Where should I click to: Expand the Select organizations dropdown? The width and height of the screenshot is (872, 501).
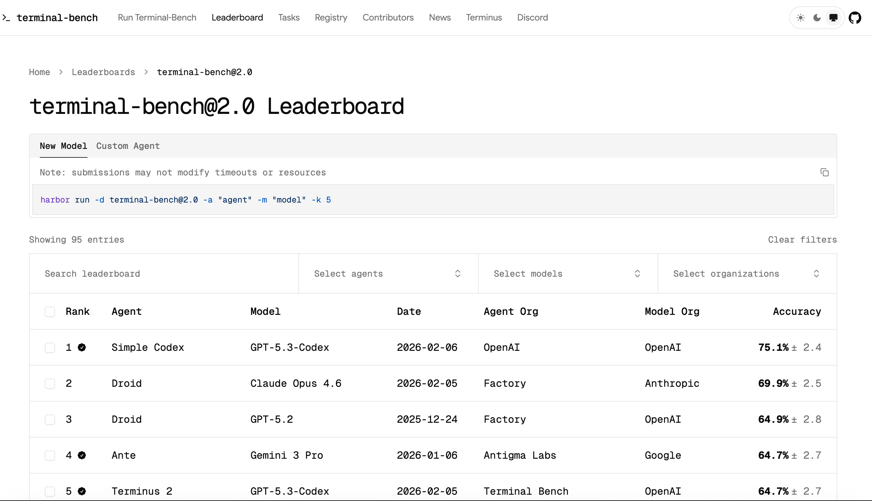[x=746, y=274]
